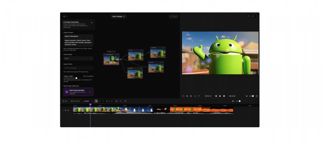323x141 pixels.
Task: Open the Mosaic logo menu
Action: tap(64, 16)
